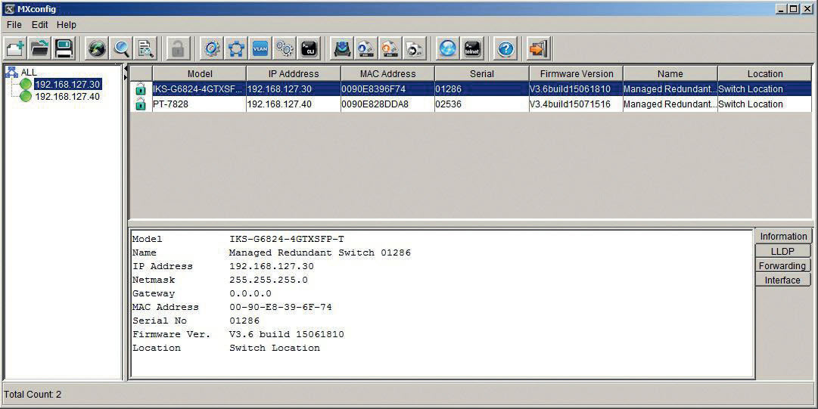The width and height of the screenshot is (818, 409).
Task: Start a telnet session via toolbar icon
Action: tap(472, 49)
